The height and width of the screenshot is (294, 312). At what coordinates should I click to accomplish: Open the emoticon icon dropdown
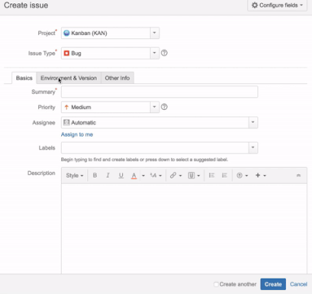(x=242, y=175)
